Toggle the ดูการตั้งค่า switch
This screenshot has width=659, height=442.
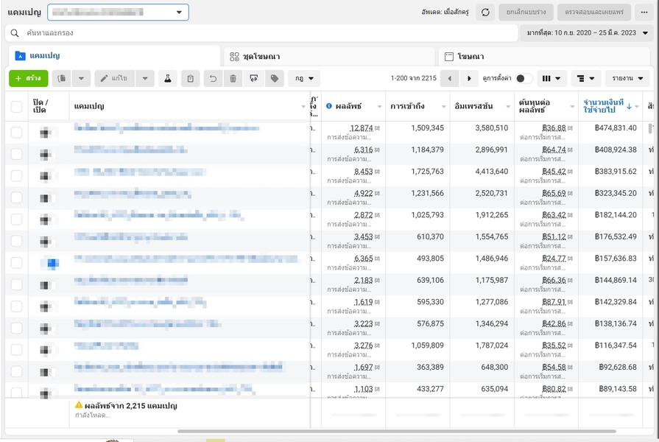[x=524, y=78]
